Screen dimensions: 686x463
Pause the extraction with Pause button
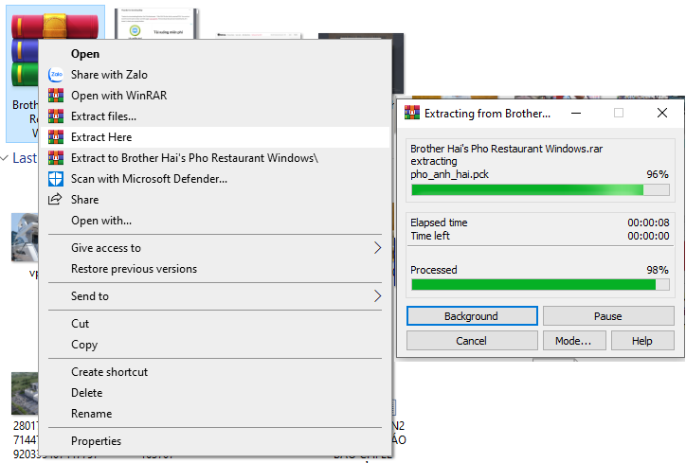[x=608, y=316]
